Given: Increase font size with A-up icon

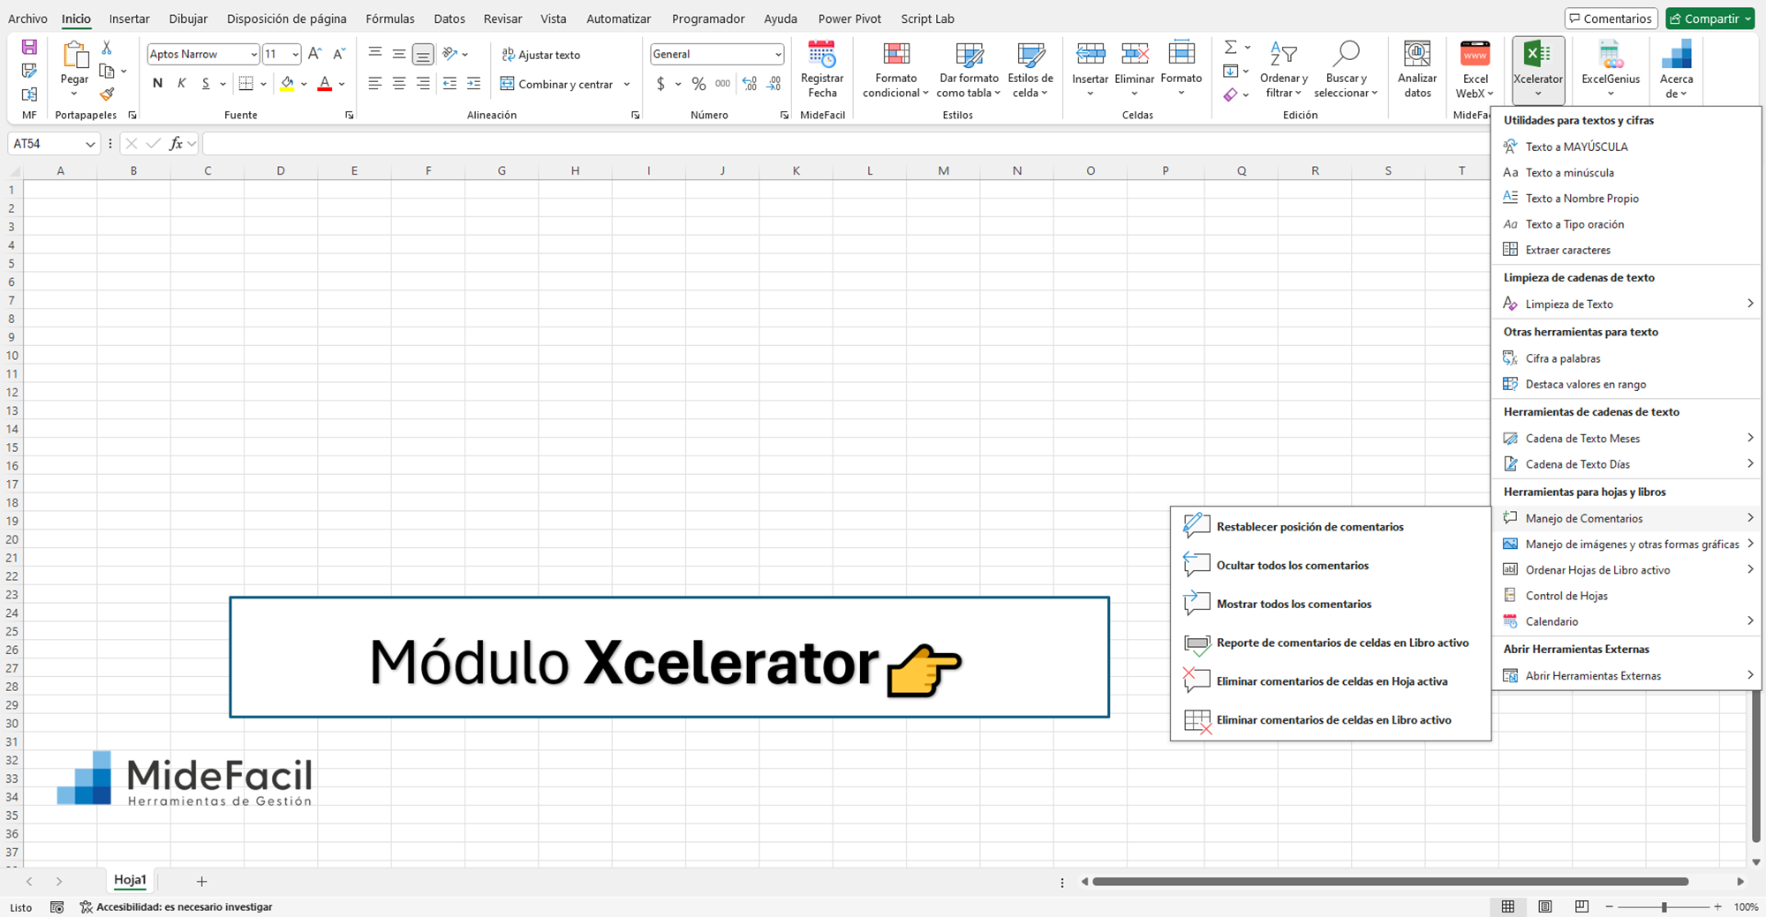Looking at the screenshot, I should coord(314,54).
